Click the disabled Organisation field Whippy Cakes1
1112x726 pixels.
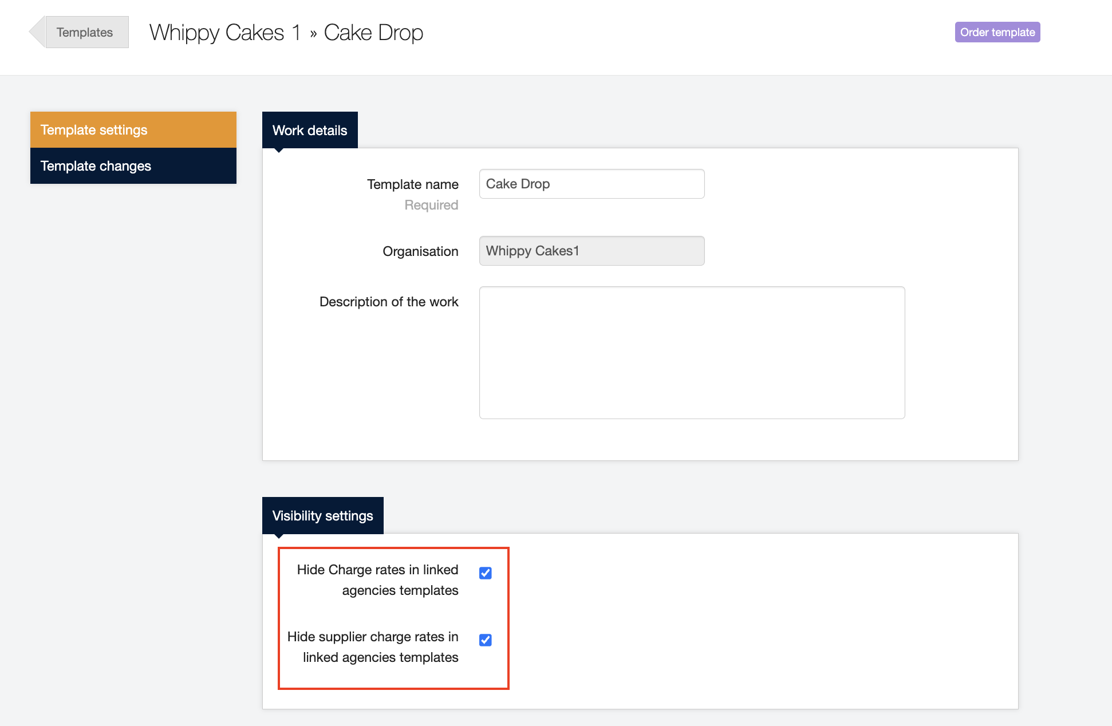pos(592,251)
